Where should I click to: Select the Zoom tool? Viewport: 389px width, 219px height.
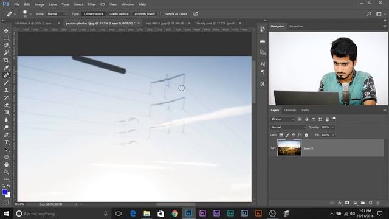click(x=6, y=172)
